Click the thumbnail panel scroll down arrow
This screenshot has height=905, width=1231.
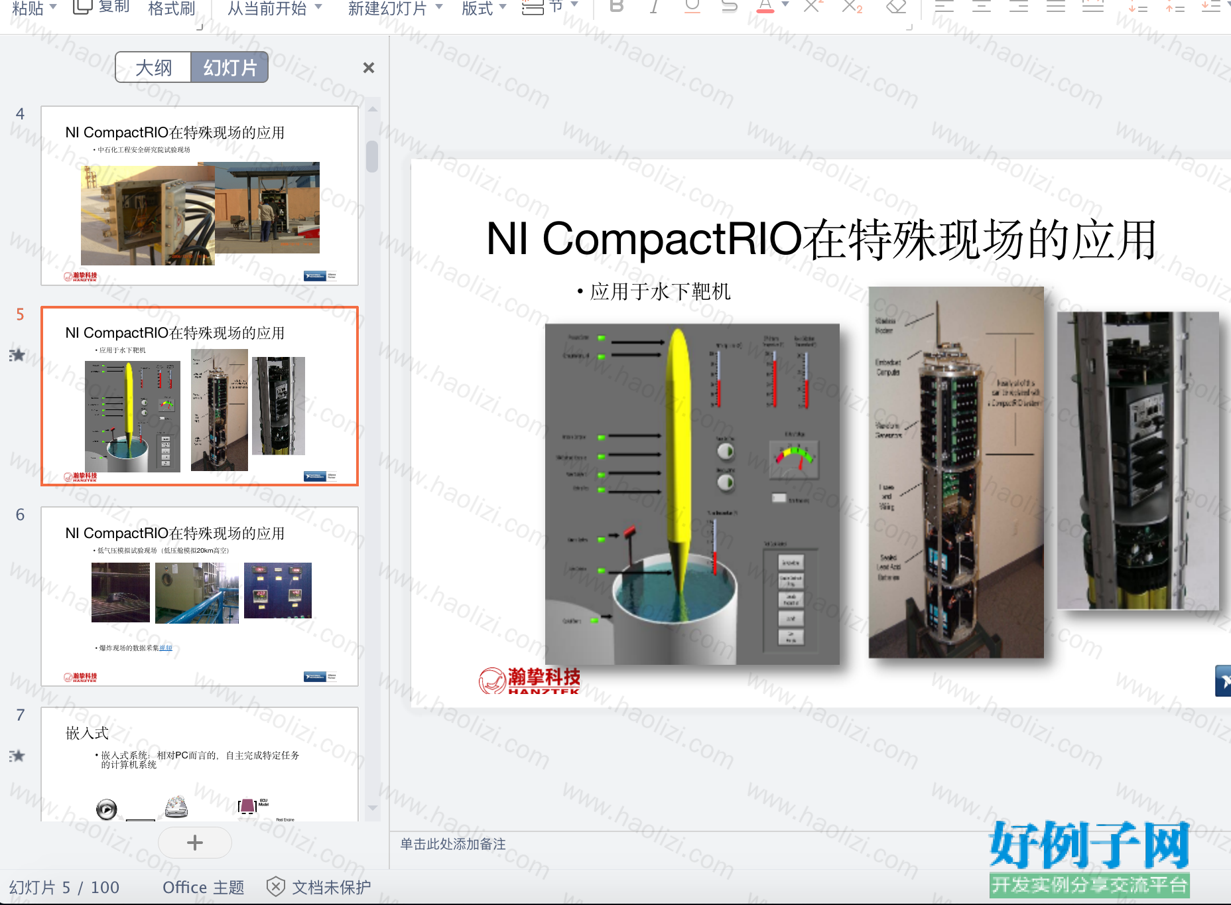[373, 807]
